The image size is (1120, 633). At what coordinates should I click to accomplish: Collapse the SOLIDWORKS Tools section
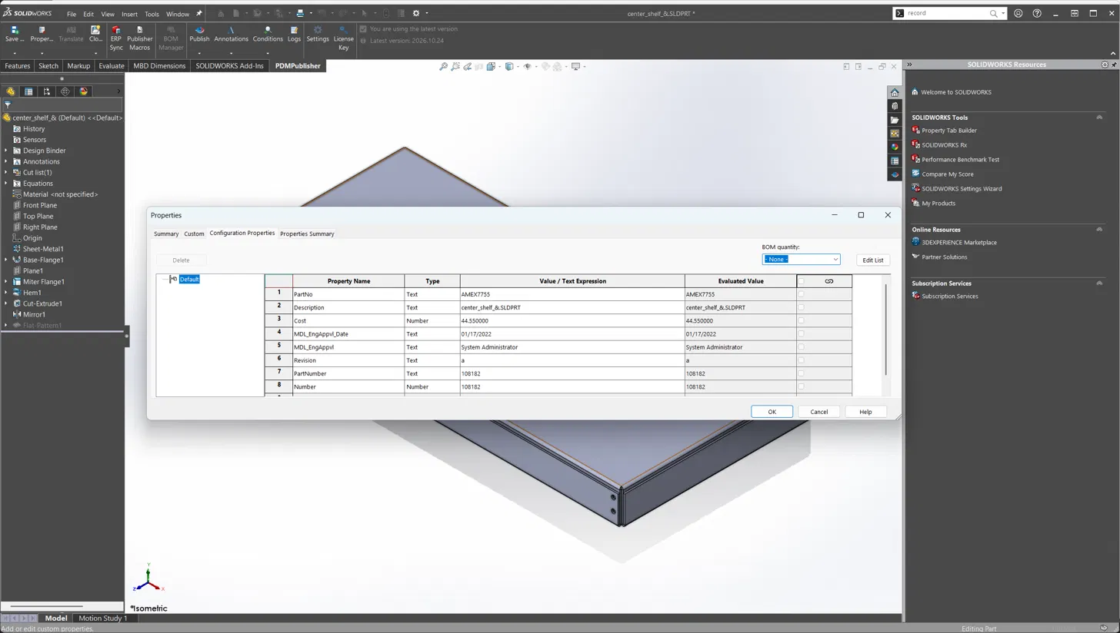pos(1099,118)
